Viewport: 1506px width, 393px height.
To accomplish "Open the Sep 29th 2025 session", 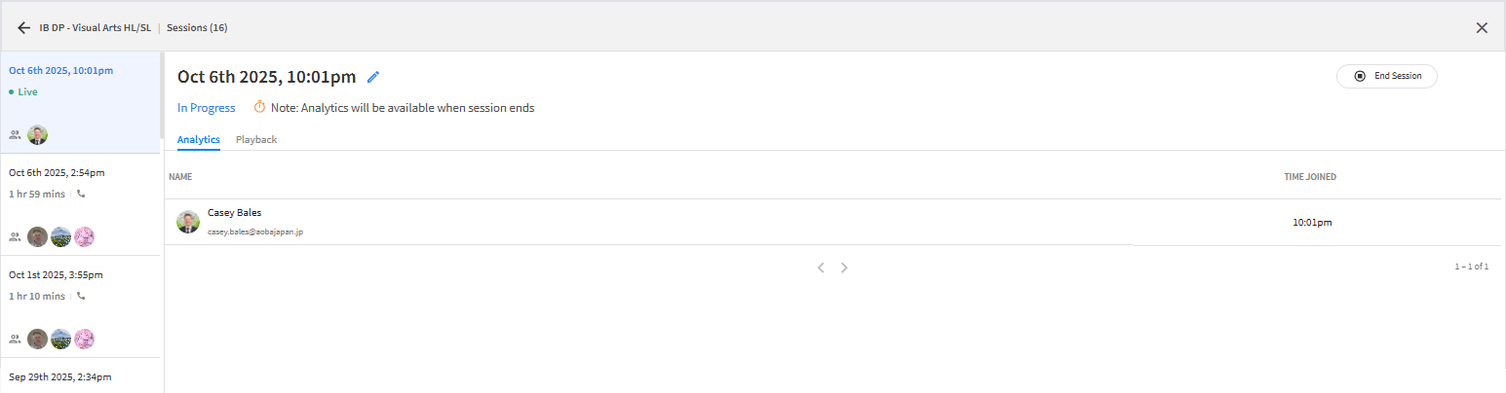I will point(60,376).
